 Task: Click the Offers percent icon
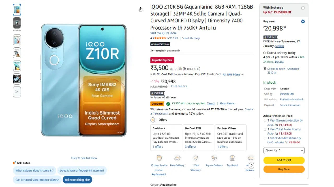[153, 120]
